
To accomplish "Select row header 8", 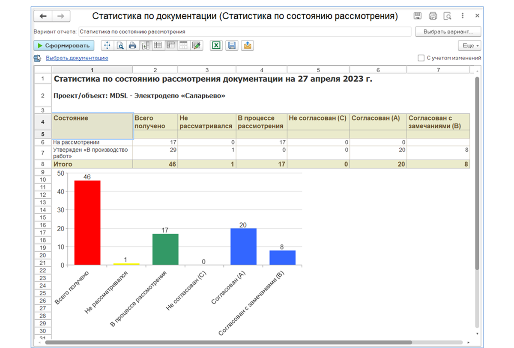I will [x=43, y=164].
